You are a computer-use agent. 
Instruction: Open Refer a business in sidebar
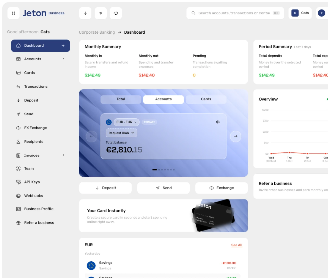(40, 223)
